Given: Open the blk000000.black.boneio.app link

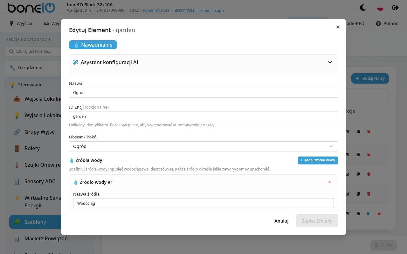Looking at the screenshot, I should [199, 10].
